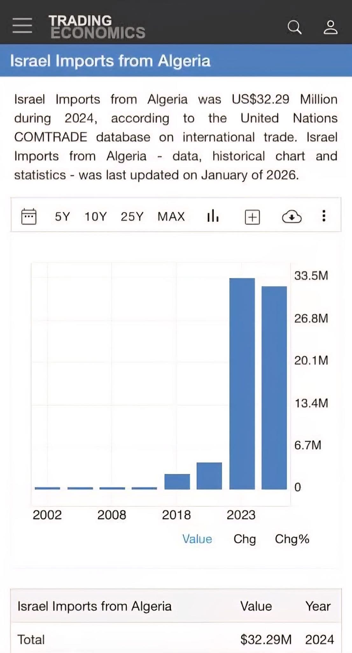The height and width of the screenshot is (653, 352).
Task: Select the 10Y time range
Action: (x=95, y=216)
